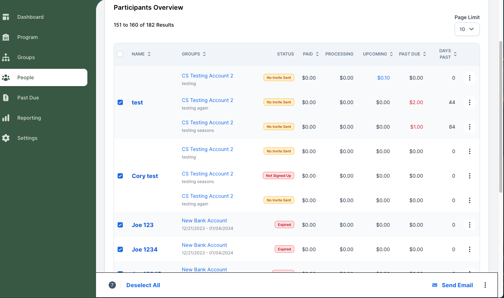
Task: Open participant Cory test link
Action: click(145, 176)
